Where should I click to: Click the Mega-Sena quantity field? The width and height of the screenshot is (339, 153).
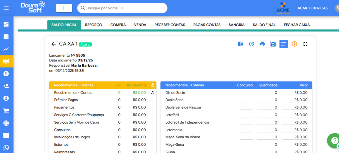point(267,145)
